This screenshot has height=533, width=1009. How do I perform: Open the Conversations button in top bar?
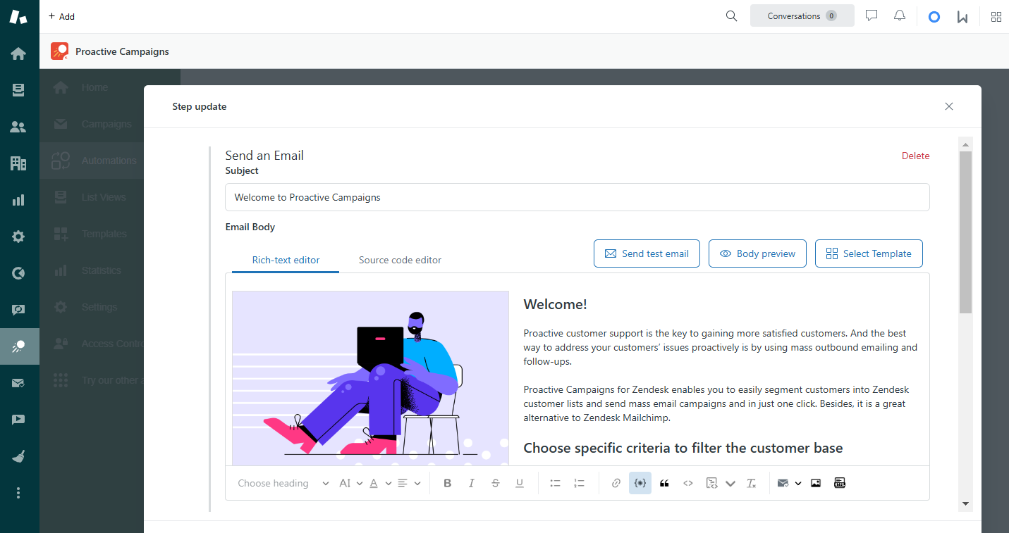pos(802,15)
